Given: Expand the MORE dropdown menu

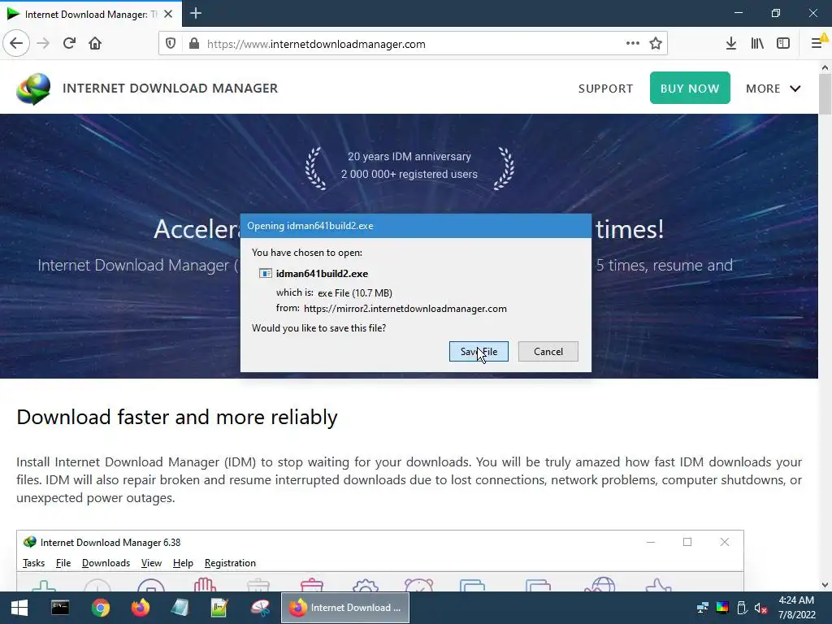Looking at the screenshot, I should (x=773, y=89).
